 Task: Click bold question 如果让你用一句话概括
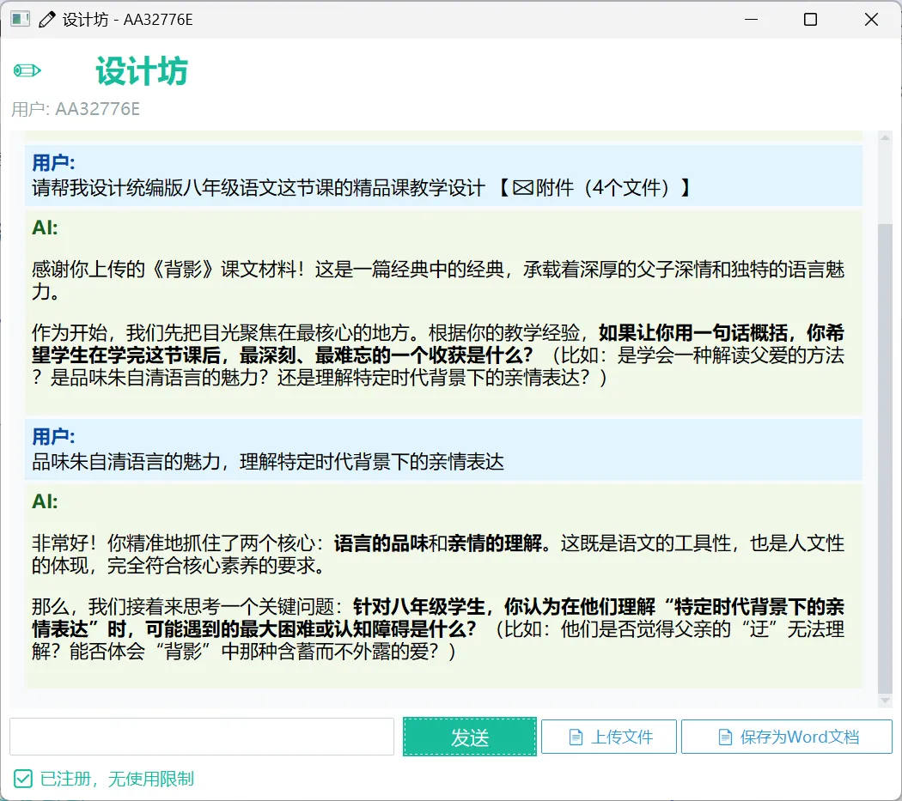[x=438, y=344]
